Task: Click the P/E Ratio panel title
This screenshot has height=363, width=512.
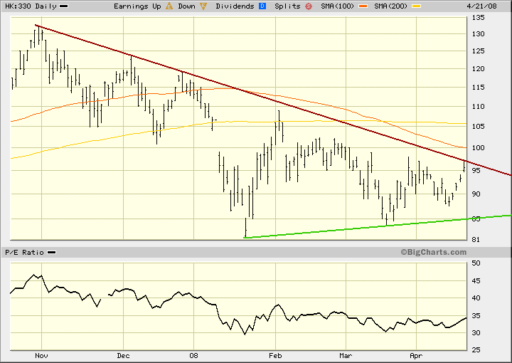Action: [24, 252]
